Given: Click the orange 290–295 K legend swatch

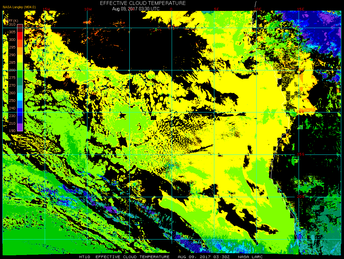Looking at the screenshot, I should (x=20, y=51).
